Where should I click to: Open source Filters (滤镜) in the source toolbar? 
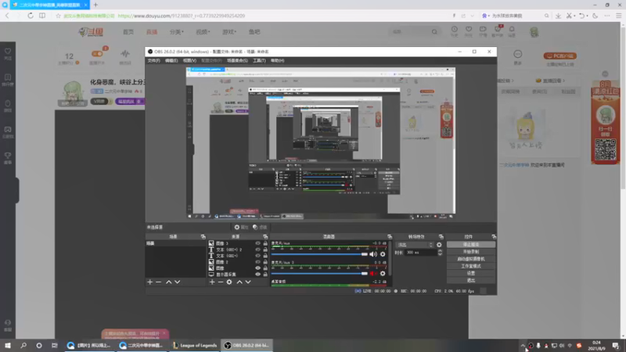click(260, 227)
